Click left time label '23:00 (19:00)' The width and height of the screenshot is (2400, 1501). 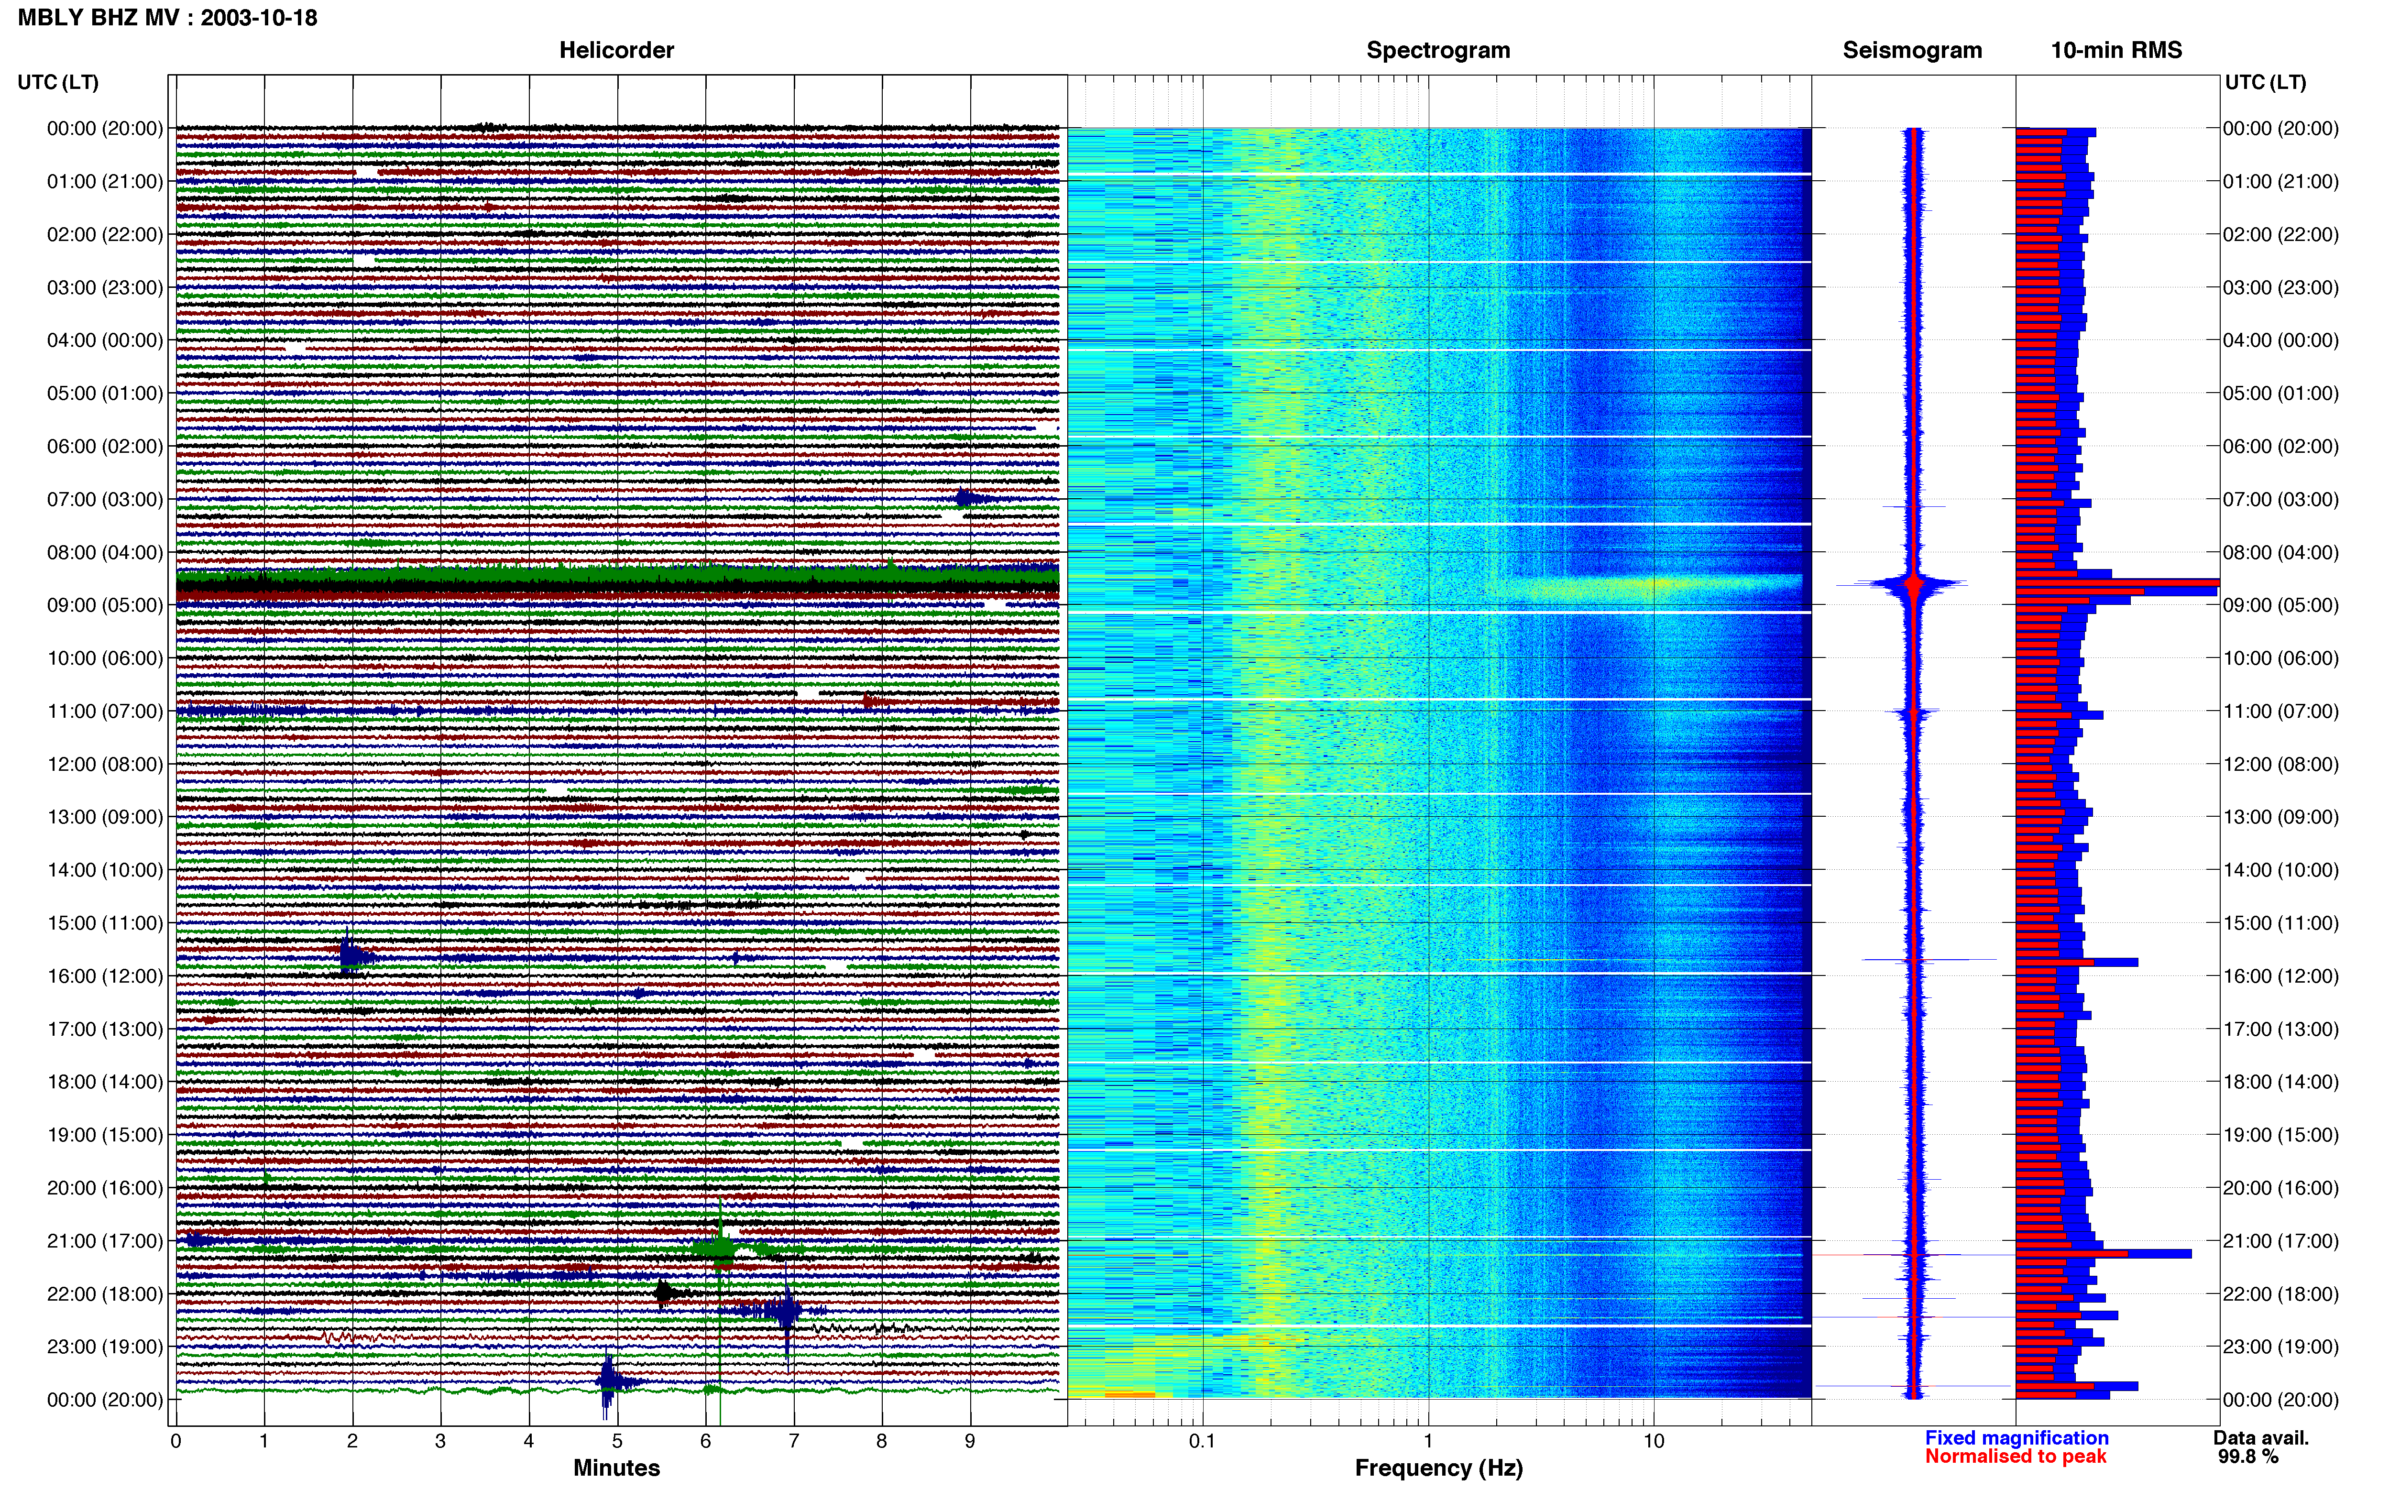[x=105, y=1347]
